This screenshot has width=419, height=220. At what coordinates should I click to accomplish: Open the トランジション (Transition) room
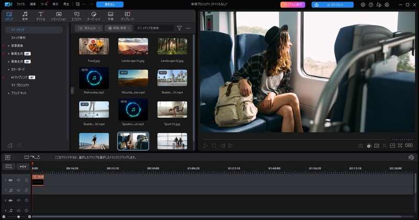tap(58, 16)
